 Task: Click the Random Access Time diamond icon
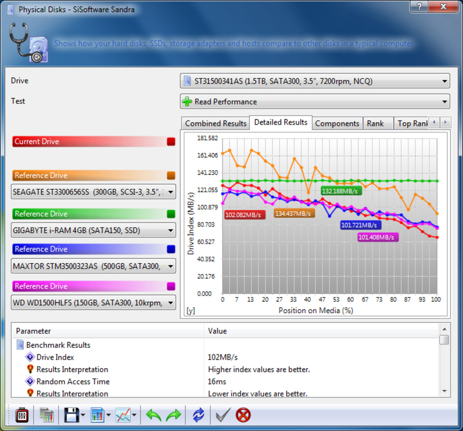pyautogui.click(x=30, y=382)
